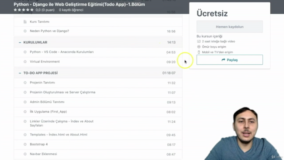Click the video icon beside 2 saat isteğe bağlı video
Image resolution: width=284 pixels, height=160 pixels.
click(x=199, y=41)
